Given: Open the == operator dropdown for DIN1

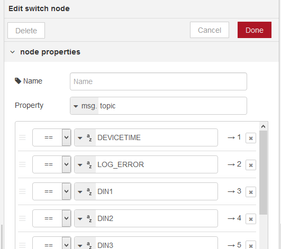Looking at the screenshot, I should tap(52, 191).
